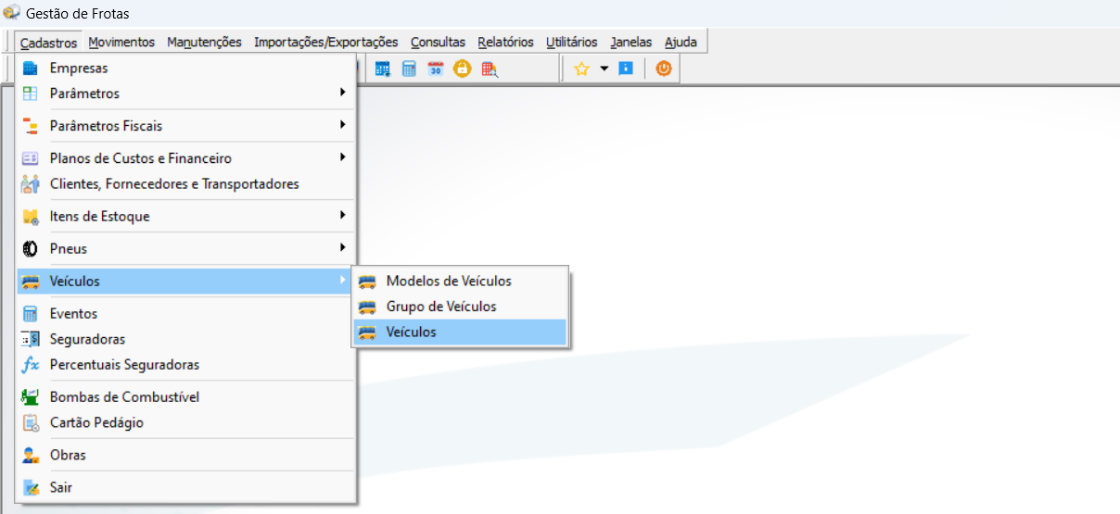
Task: Click the Empresas building icon
Action: coord(31,68)
